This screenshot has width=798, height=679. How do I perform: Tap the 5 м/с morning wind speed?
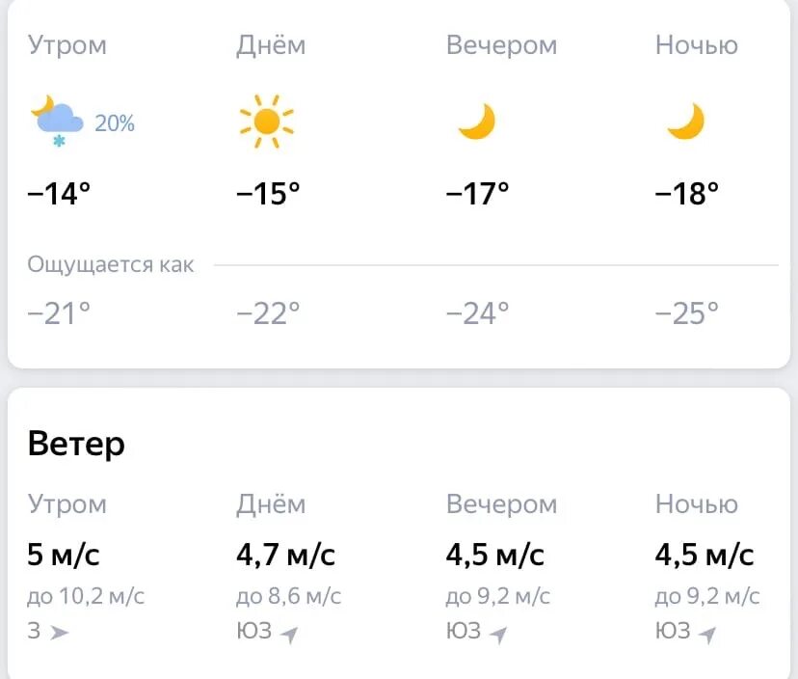[64, 555]
